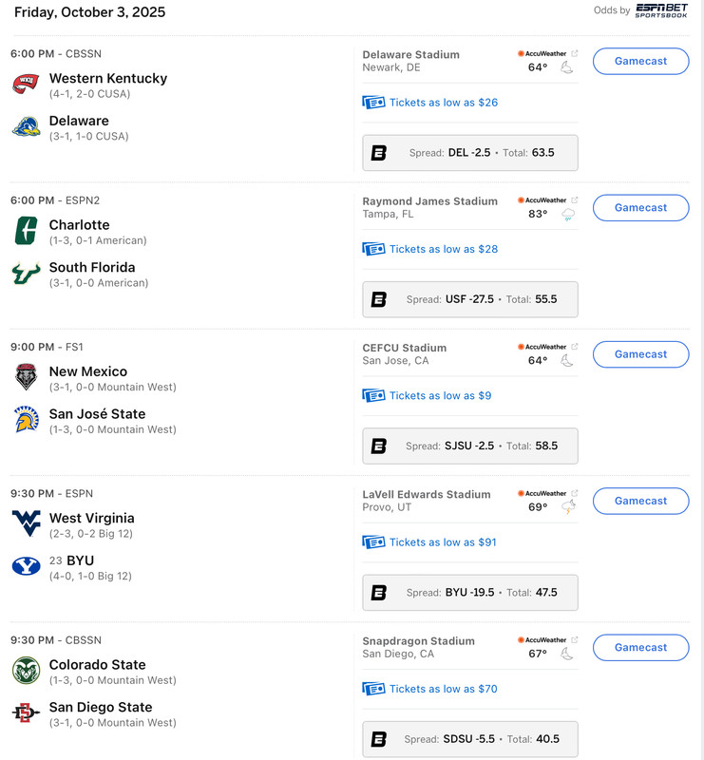Click the ESPN BET spread box for USF -27.5

470,299
